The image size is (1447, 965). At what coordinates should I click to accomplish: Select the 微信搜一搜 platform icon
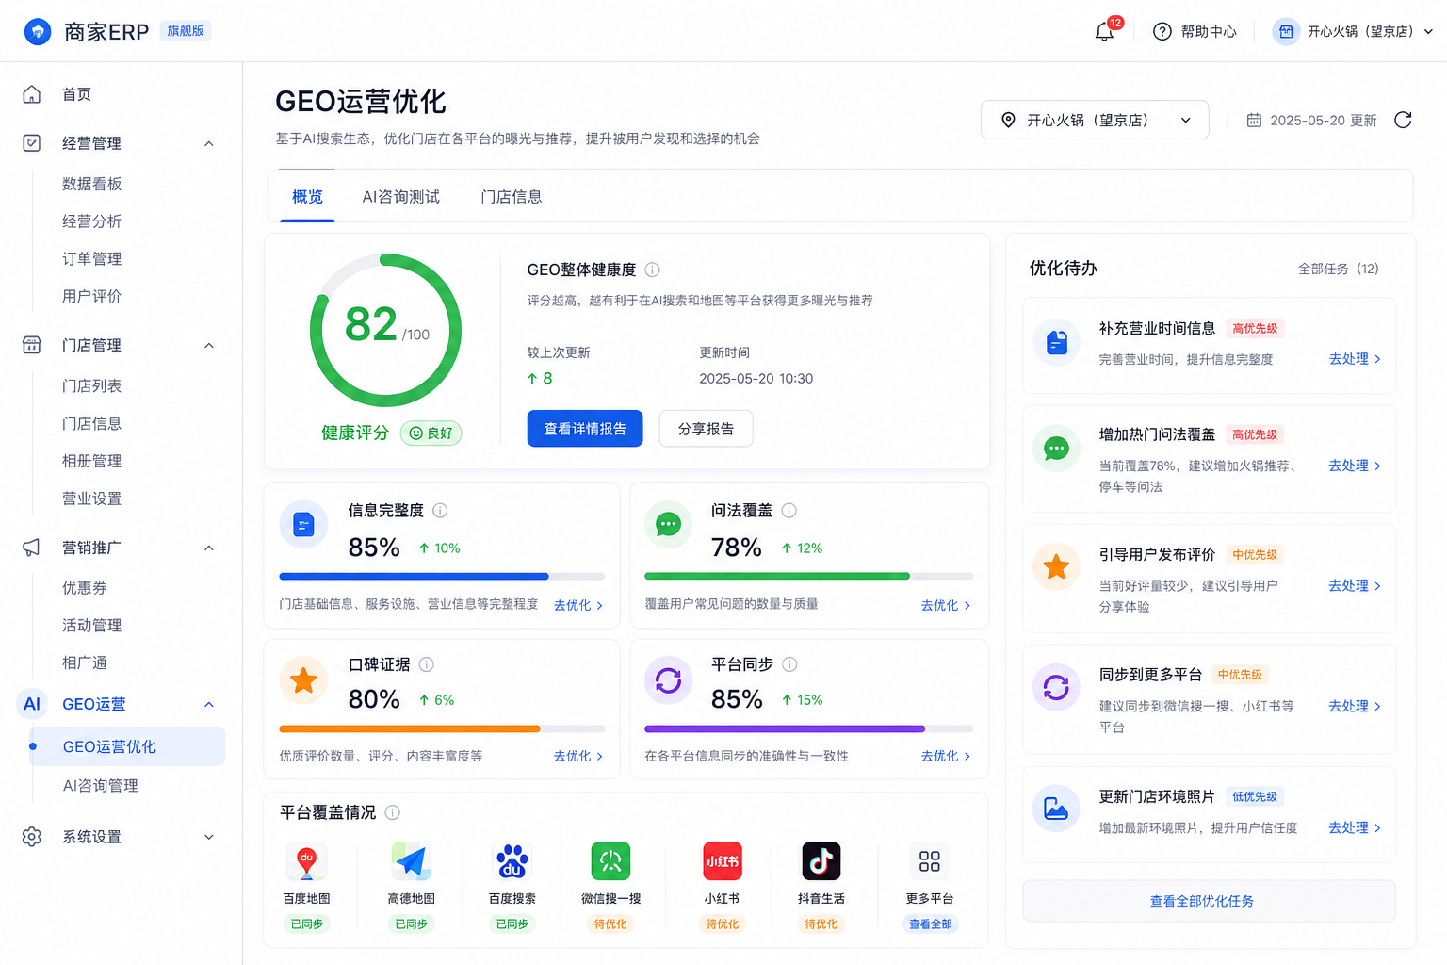(x=610, y=861)
